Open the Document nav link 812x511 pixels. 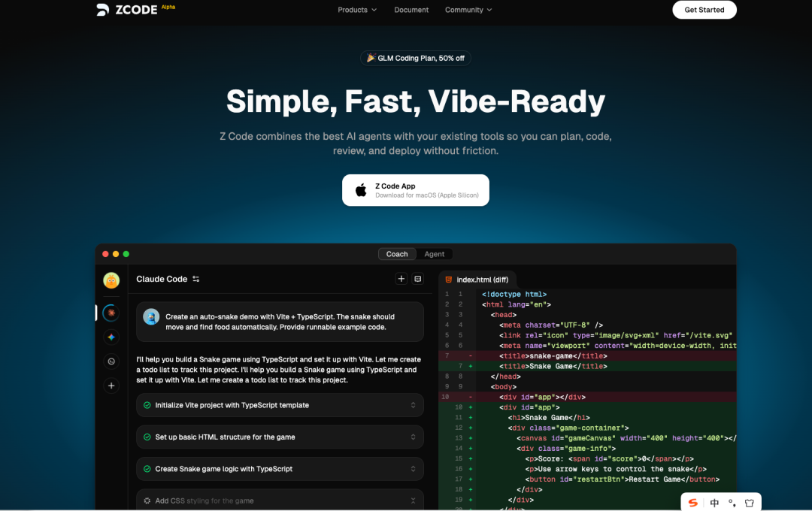pyautogui.click(x=411, y=10)
